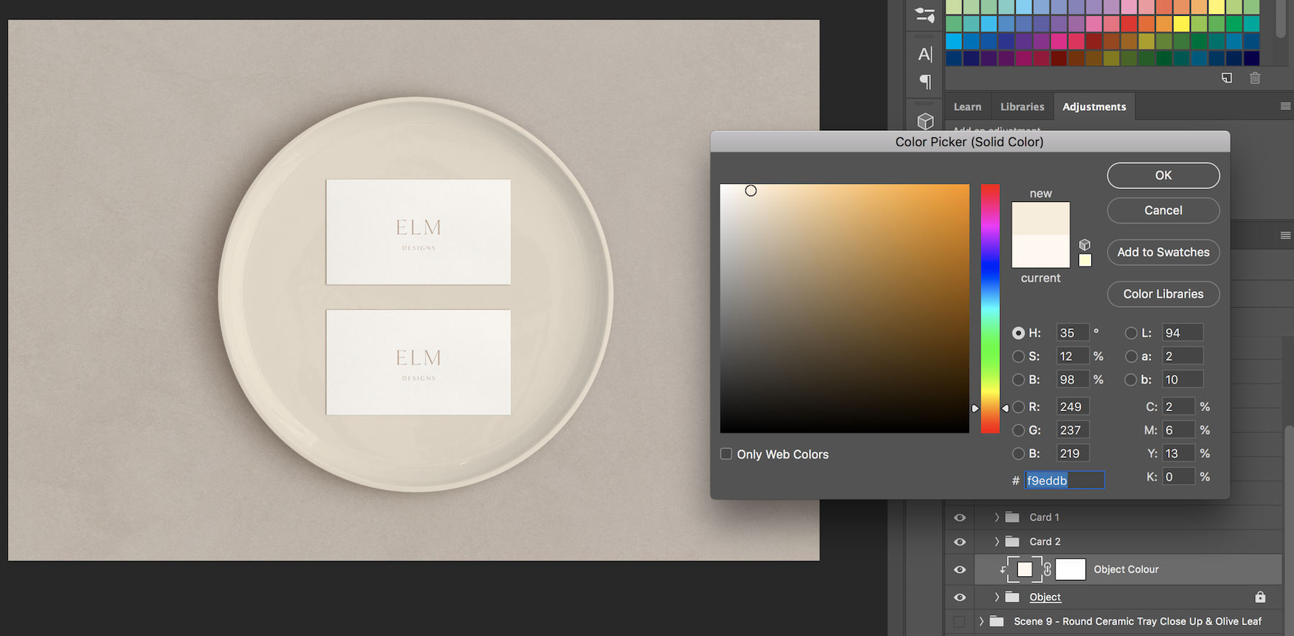Expand the Object layer group
The height and width of the screenshot is (636, 1294).
996,597
